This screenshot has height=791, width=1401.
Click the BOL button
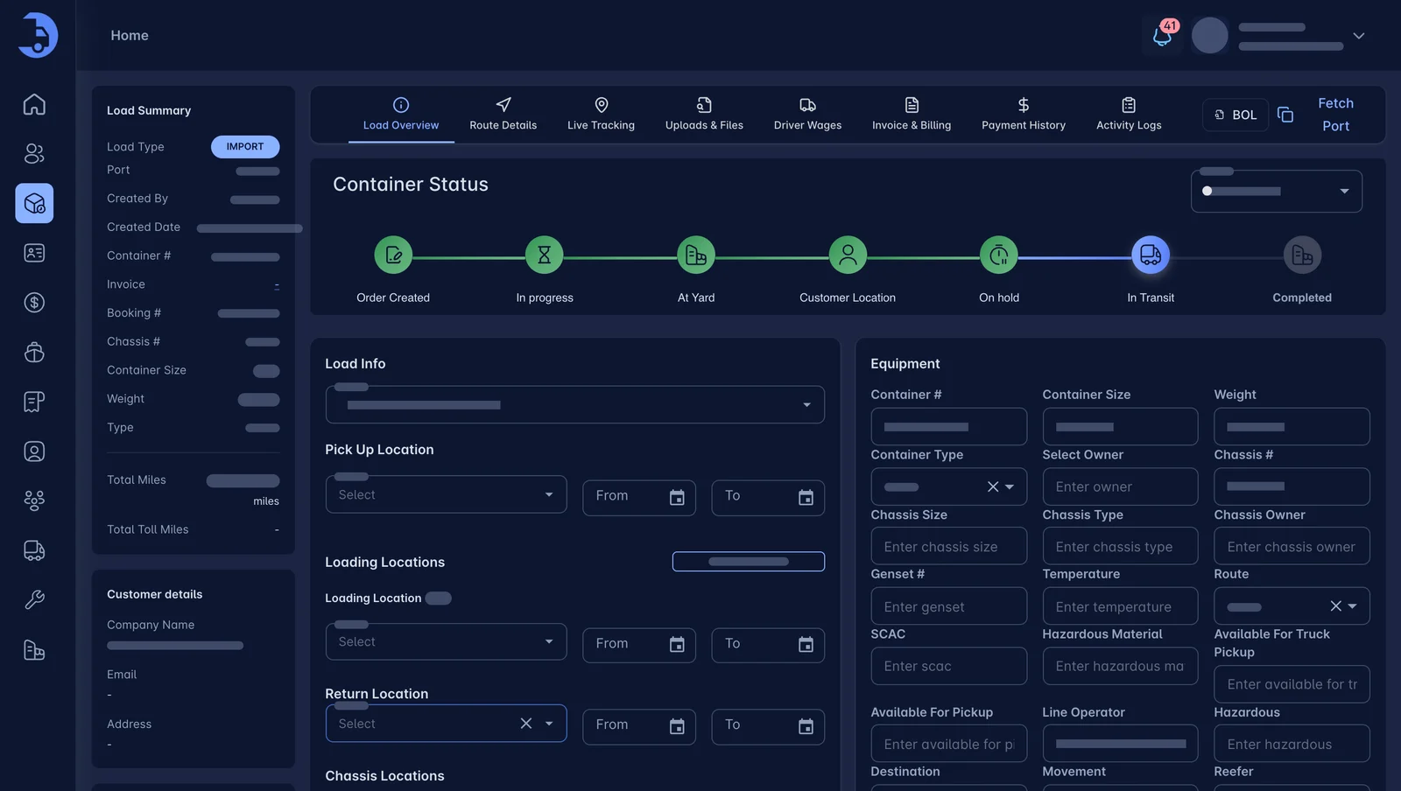(1236, 115)
